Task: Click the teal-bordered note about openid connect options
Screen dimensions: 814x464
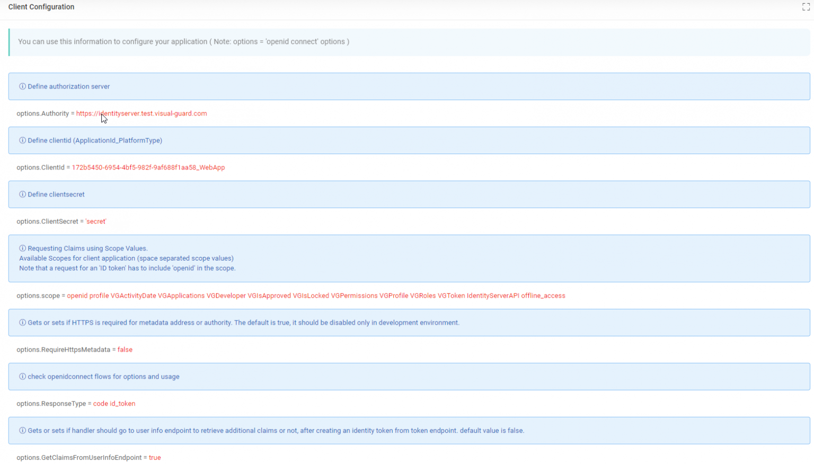Action: [x=183, y=41]
